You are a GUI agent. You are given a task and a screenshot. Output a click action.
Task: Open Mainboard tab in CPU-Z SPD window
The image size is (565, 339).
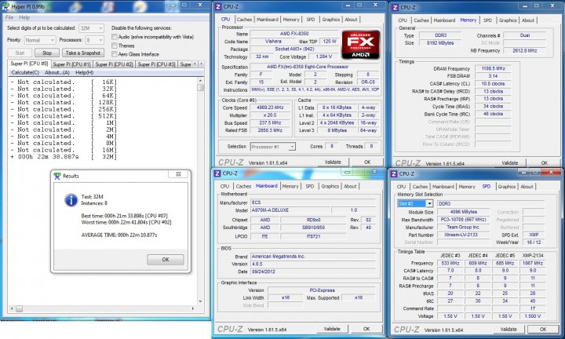pos(443,187)
